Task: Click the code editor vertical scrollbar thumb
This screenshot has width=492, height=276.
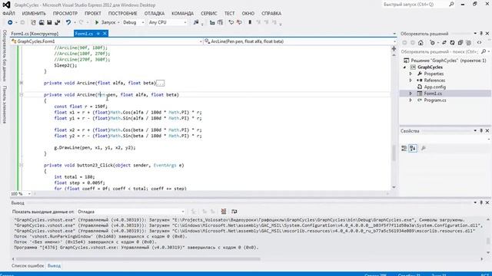Action: pyautogui.click(x=394, y=153)
